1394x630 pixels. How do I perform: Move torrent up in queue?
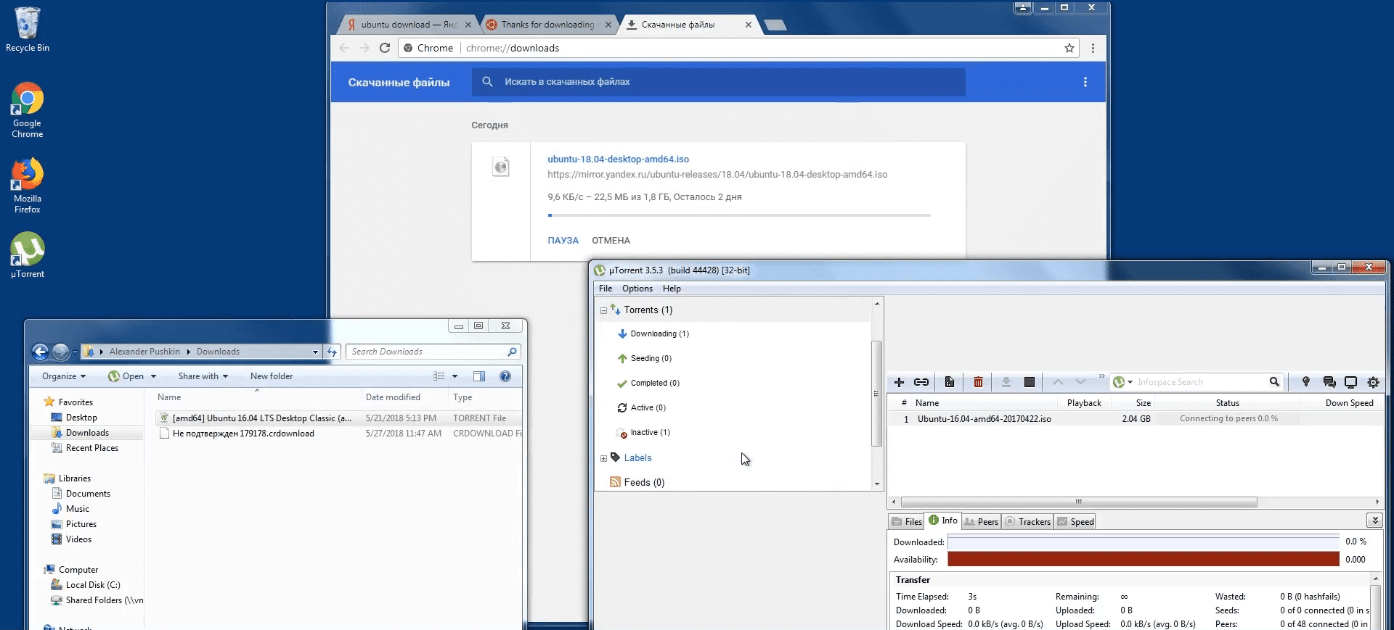(x=1058, y=382)
